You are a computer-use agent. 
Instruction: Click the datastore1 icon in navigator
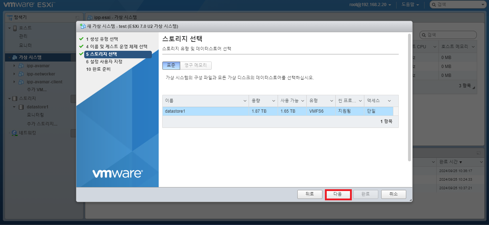[21, 107]
